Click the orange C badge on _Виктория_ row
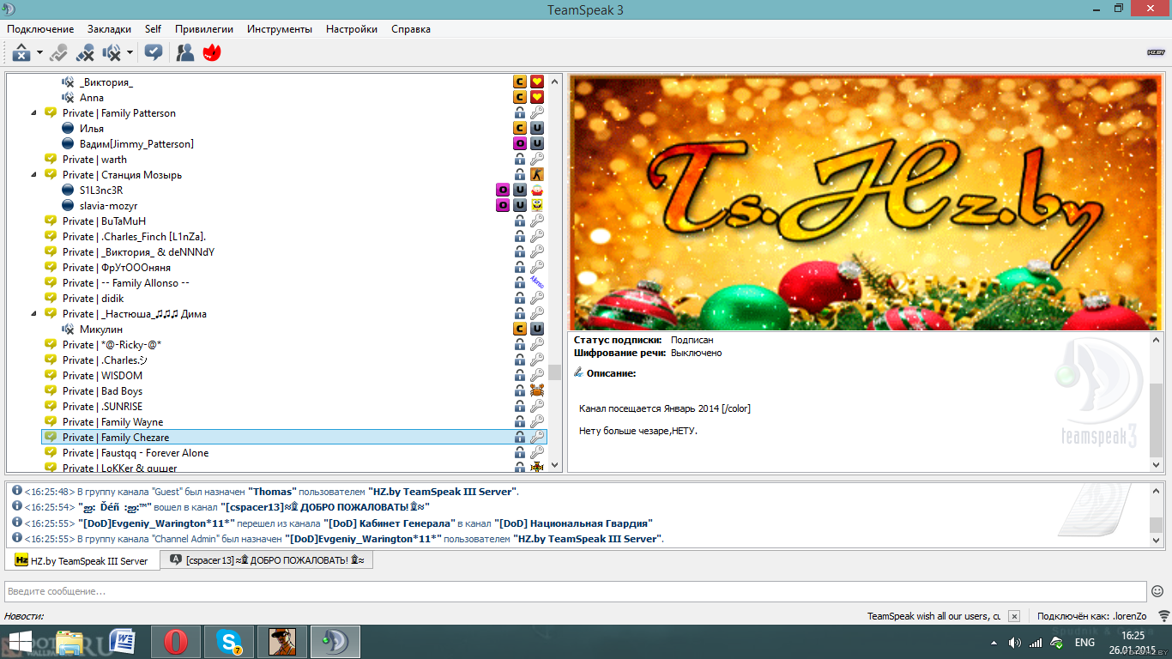1172x659 pixels. [x=520, y=82]
